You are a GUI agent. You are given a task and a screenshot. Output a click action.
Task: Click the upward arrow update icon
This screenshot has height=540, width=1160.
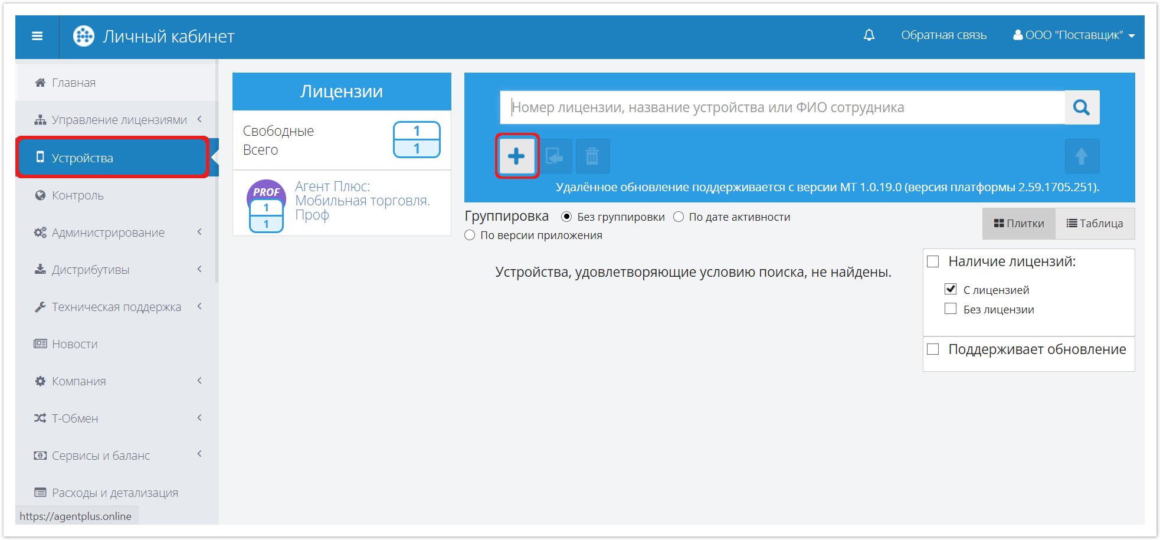(x=1081, y=156)
